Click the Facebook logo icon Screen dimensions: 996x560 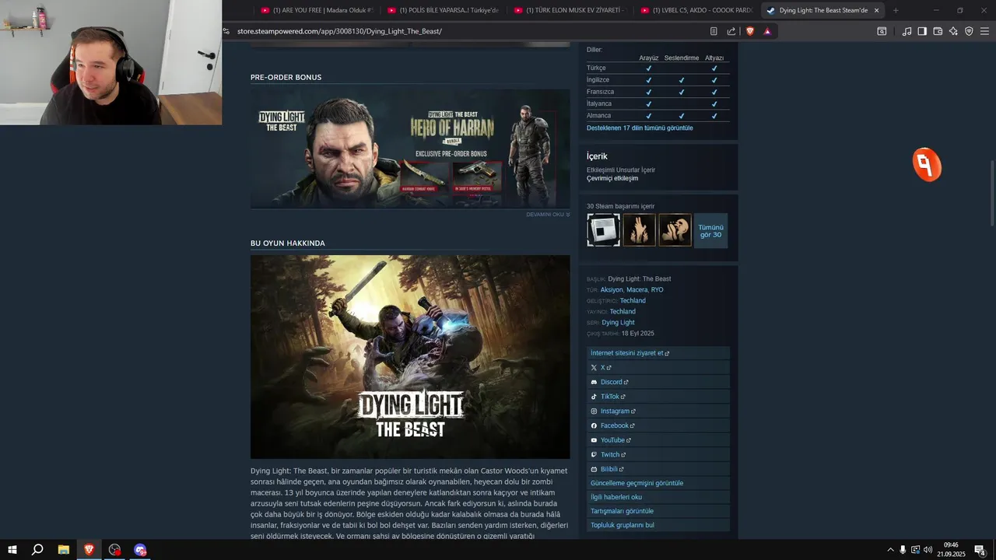pyautogui.click(x=594, y=425)
